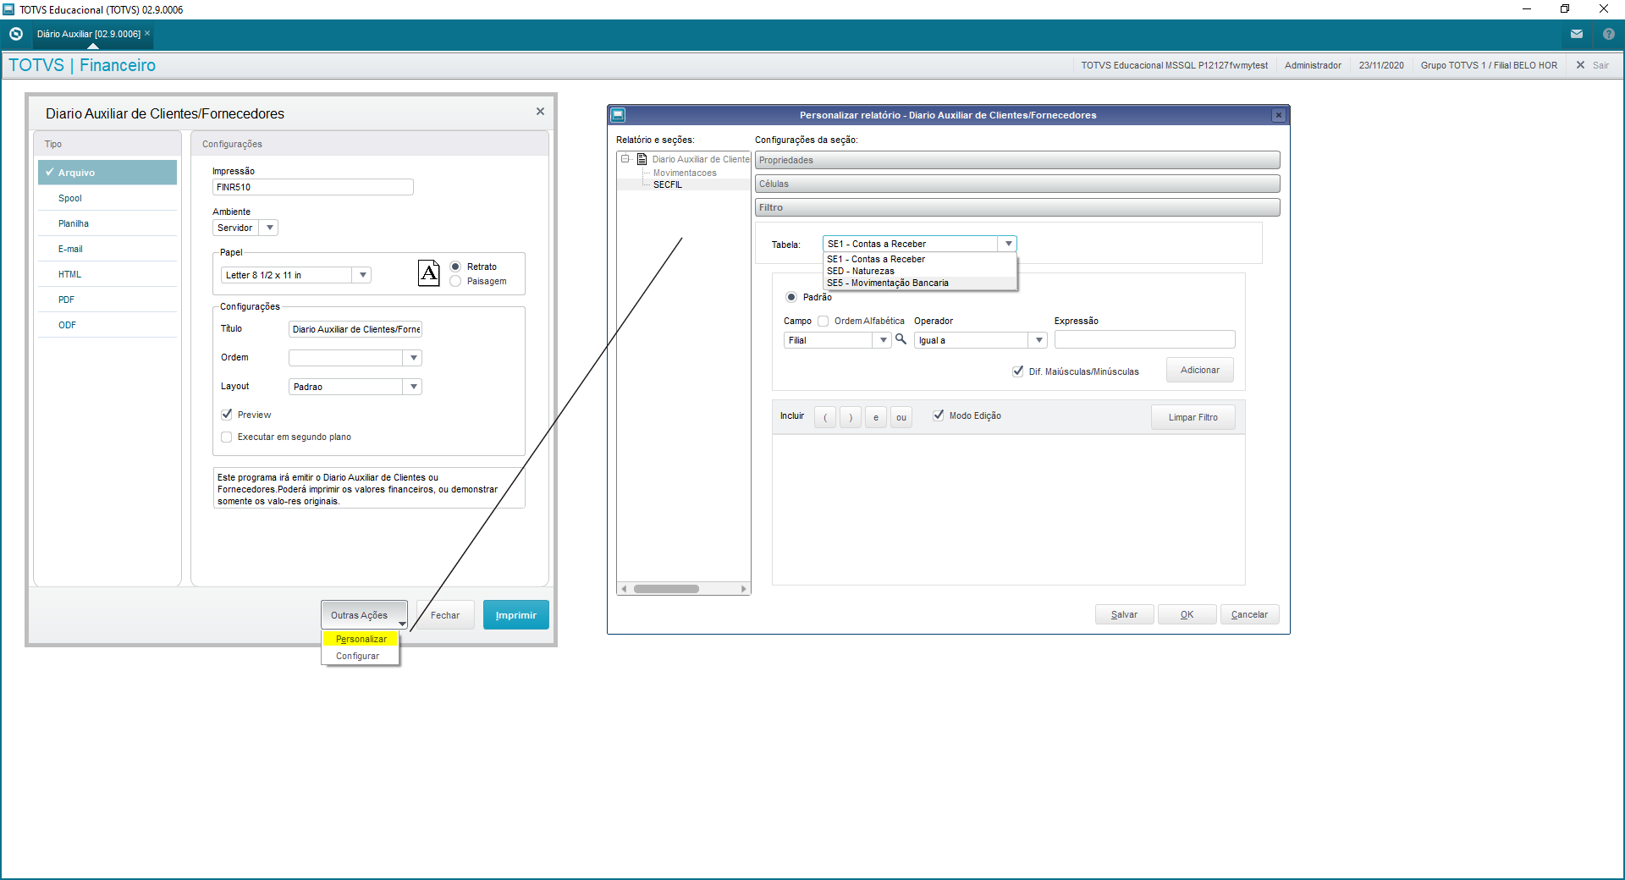Close the Personalizar relatório window
The image size is (1625, 880).
(1279, 115)
